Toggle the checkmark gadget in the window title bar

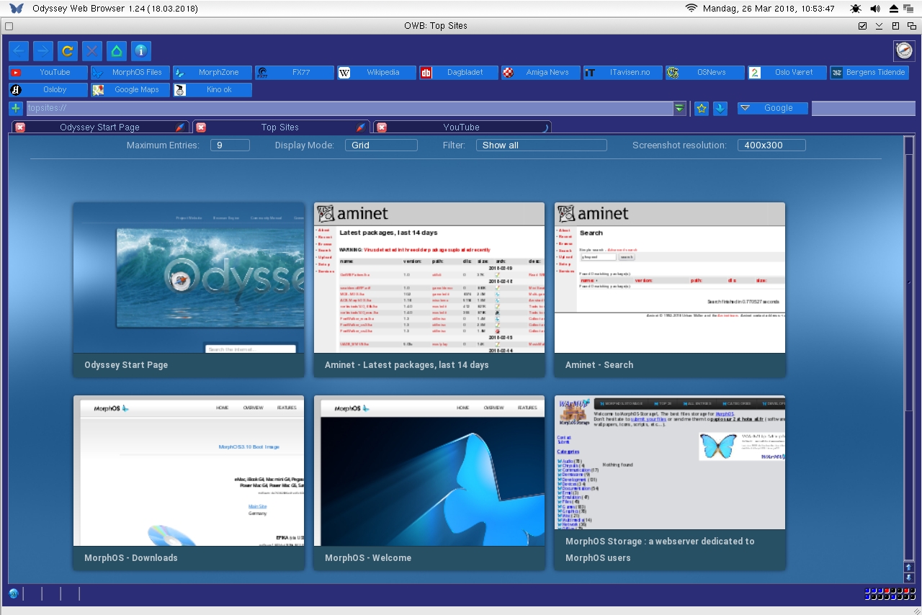[862, 26]
